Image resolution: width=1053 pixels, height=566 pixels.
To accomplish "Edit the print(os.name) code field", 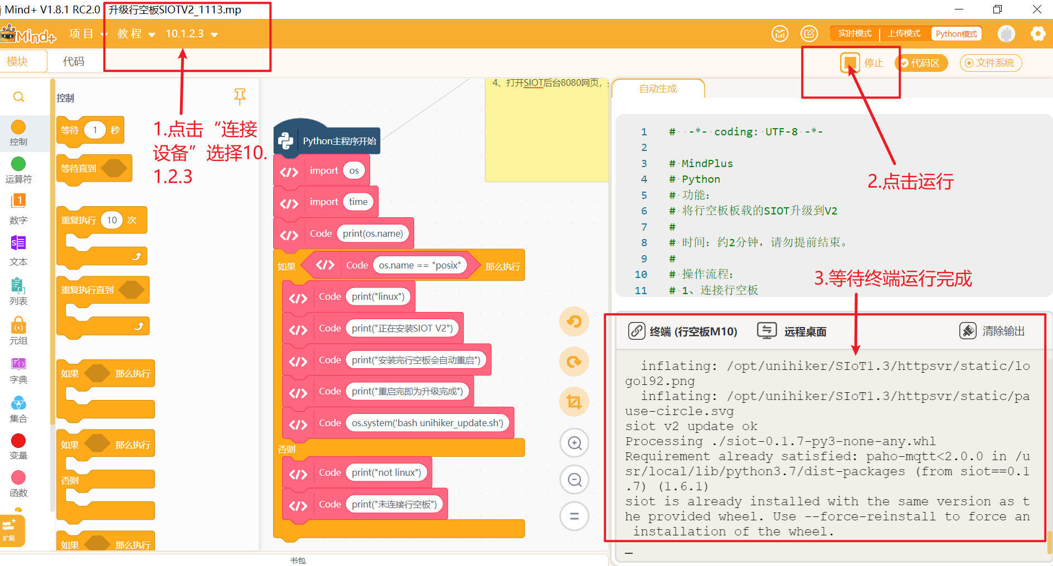I will coord(373,233).
